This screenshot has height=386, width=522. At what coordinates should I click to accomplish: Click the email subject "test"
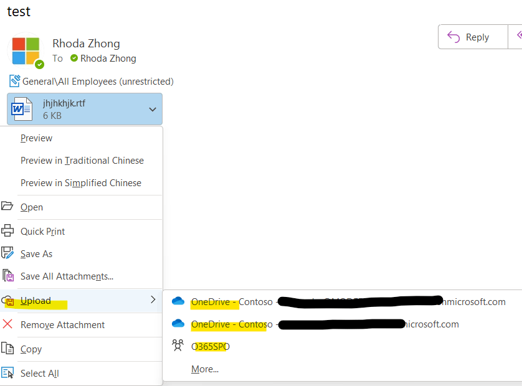point(19,12)
